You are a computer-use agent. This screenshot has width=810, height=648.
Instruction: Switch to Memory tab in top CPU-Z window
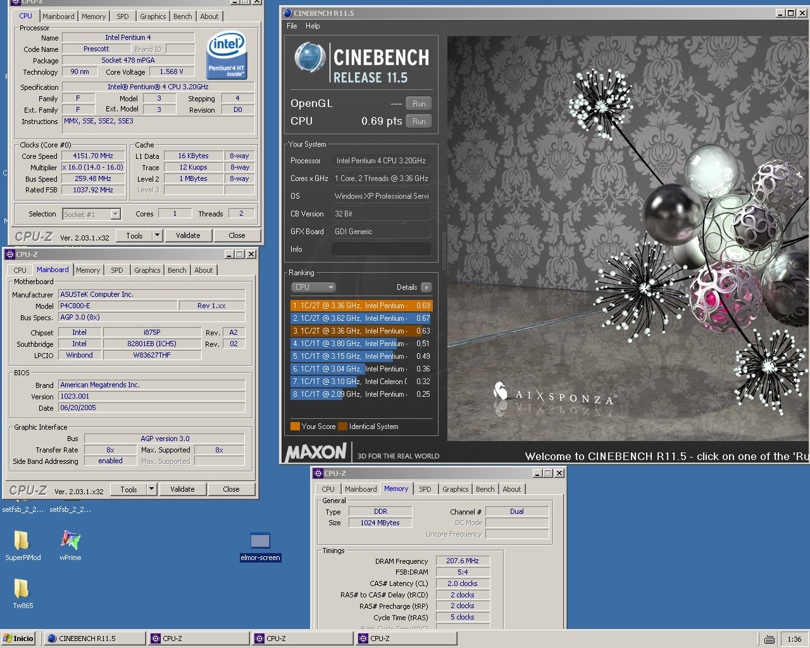(x=94, y=16)
